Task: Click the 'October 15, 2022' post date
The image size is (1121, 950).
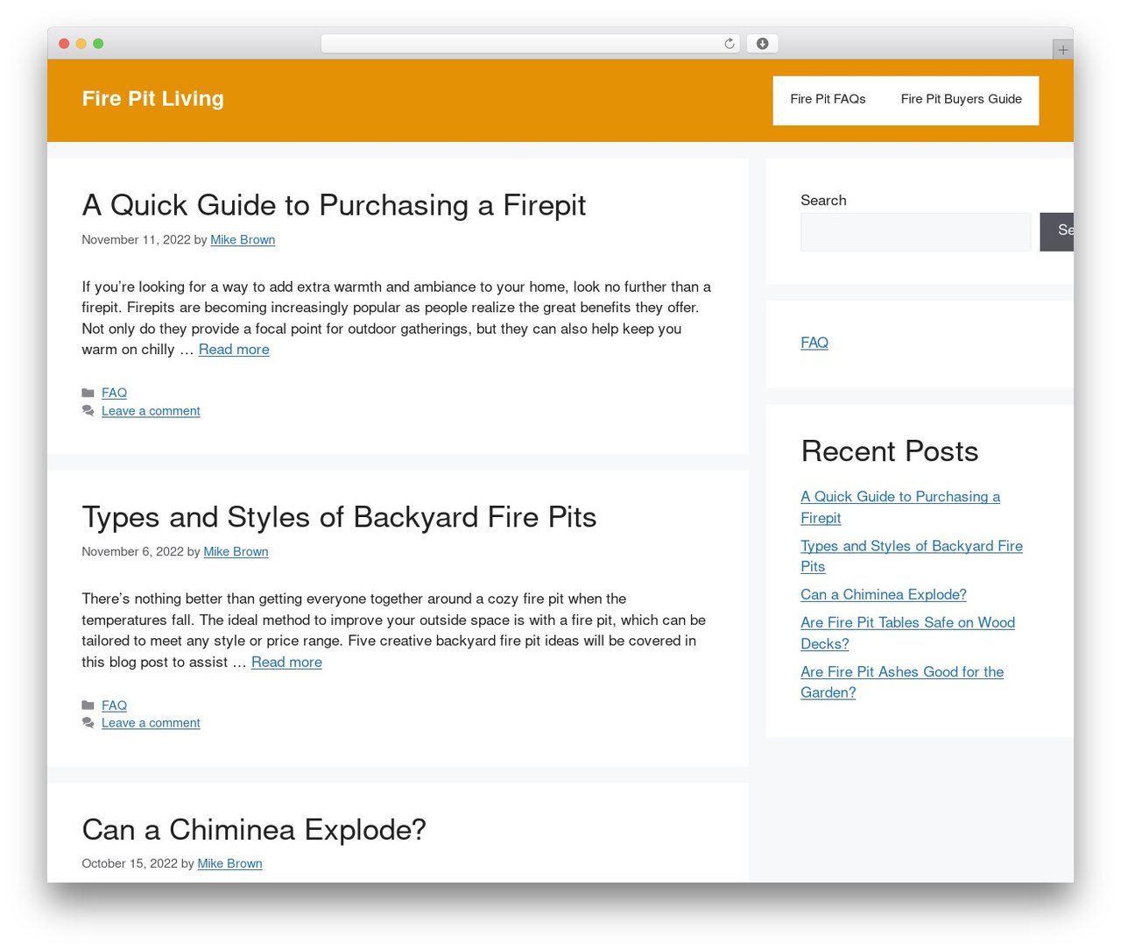Action: click(x=130, y=864)
